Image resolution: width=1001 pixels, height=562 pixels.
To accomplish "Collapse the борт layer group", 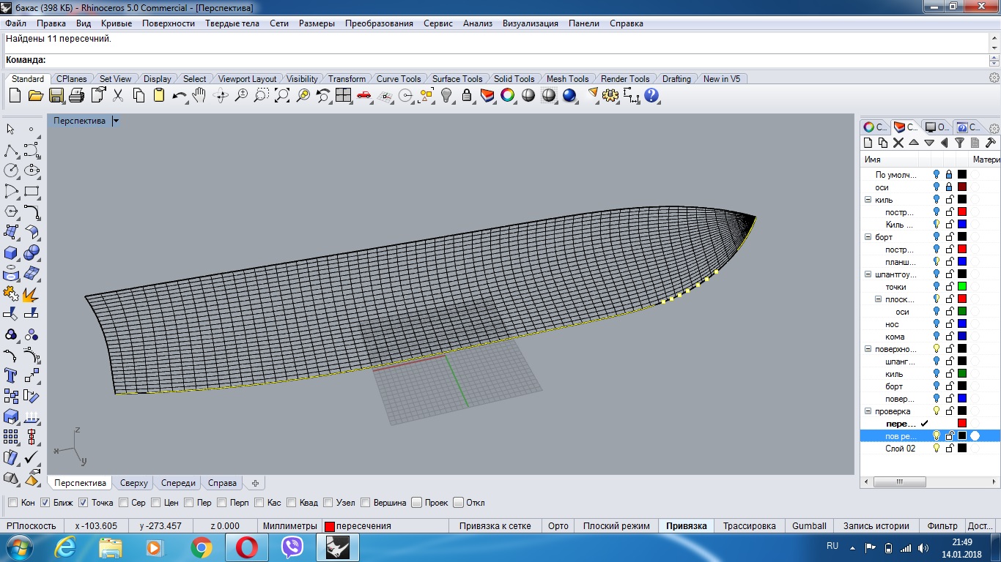I will tap(868, 237).
